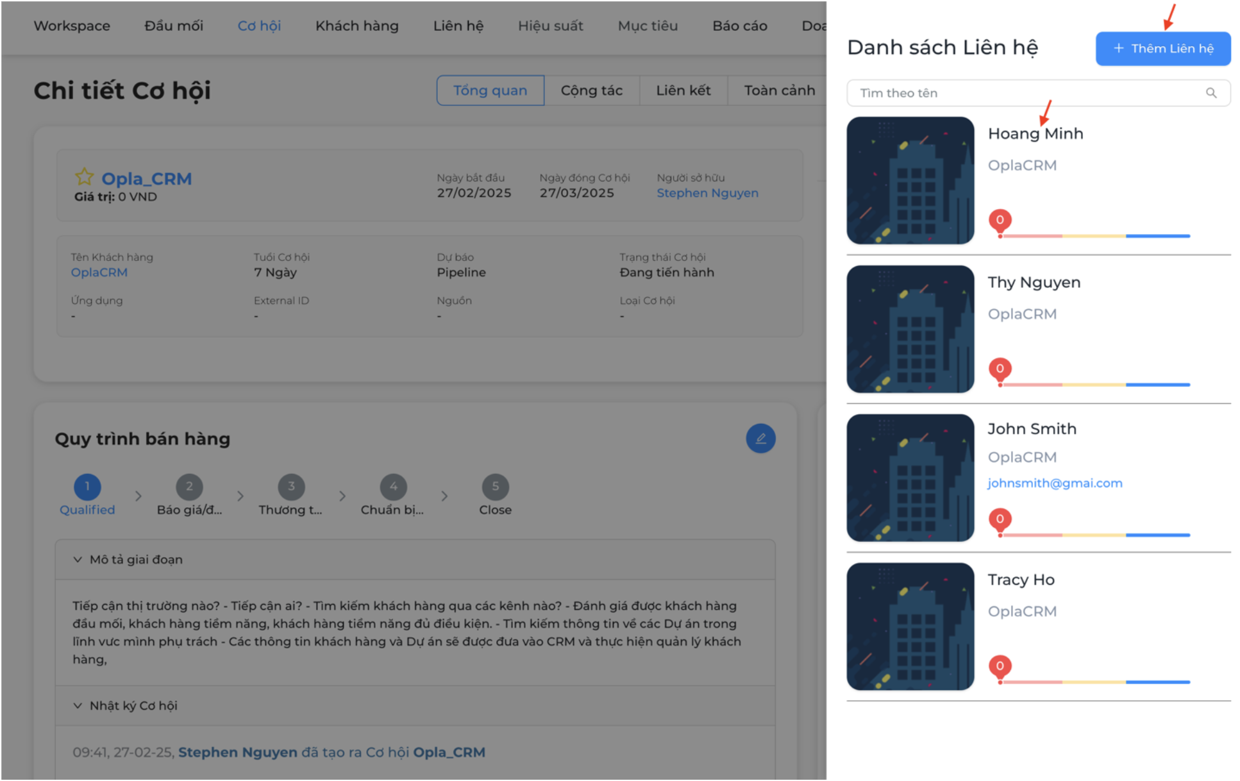Screen dimensions: 1240x781
Task: Switch to the Cộng tác tab
Action: point(592,90)
